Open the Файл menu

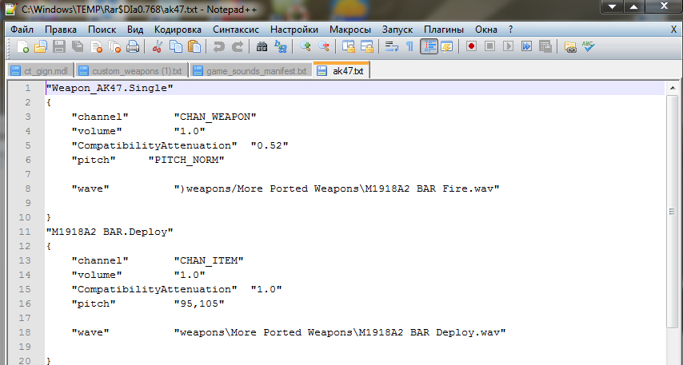[x=22, y=30]
